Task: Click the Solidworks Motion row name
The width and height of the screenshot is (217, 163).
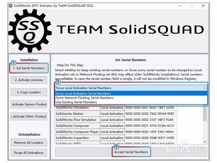Action: (x=77, y=114)
